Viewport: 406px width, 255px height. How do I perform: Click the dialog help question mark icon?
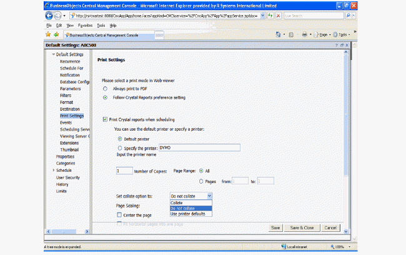[x=337, y=45]
